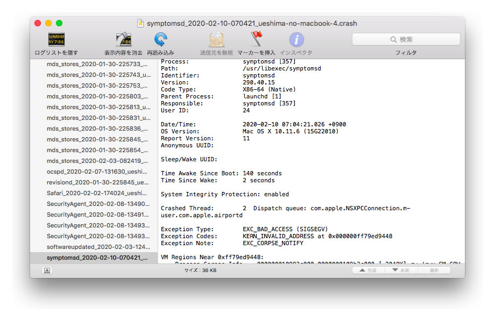495x321 pixels.
Task: Click the crash file icon in title bar
Action: (140, 23)
